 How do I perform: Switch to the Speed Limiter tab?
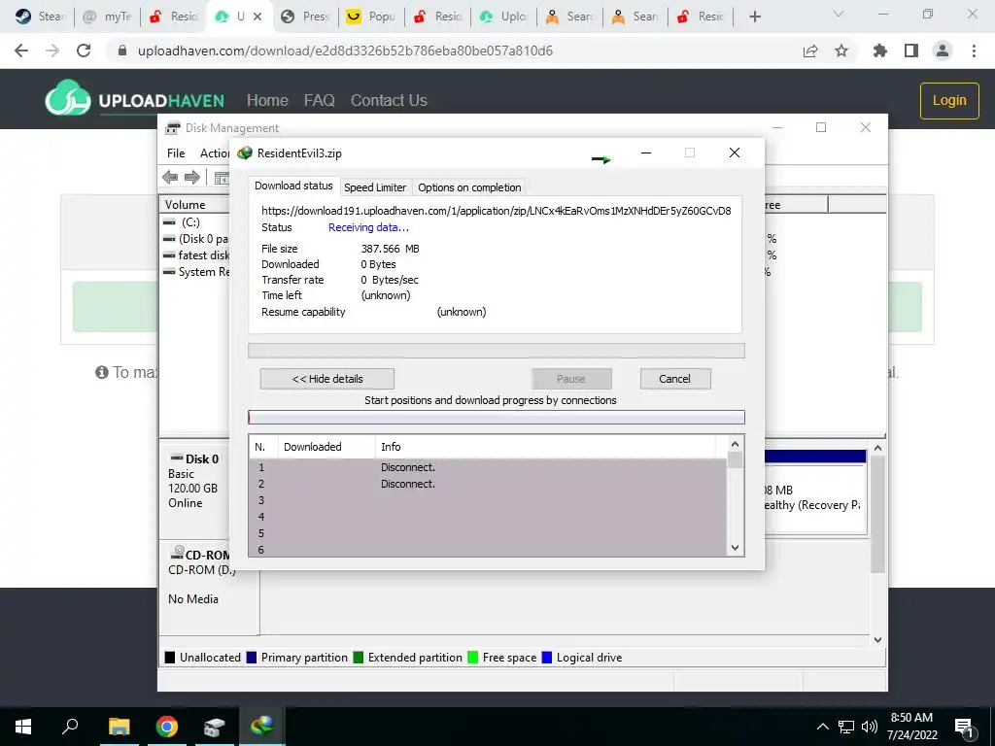[x=375, y=187]
